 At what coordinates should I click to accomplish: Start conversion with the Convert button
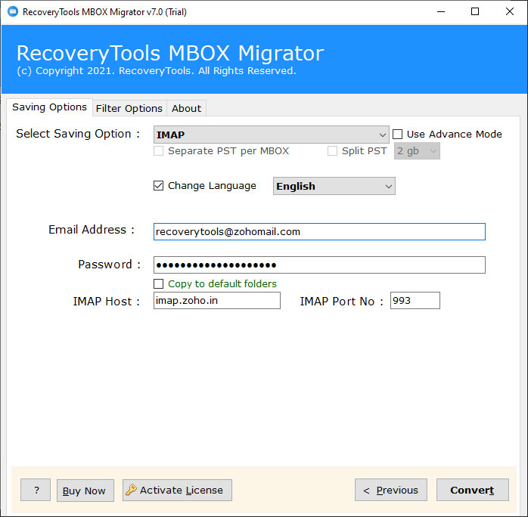click(473, 490)
